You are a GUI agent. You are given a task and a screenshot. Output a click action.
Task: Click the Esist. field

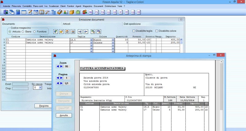click(x=20, y=84)
